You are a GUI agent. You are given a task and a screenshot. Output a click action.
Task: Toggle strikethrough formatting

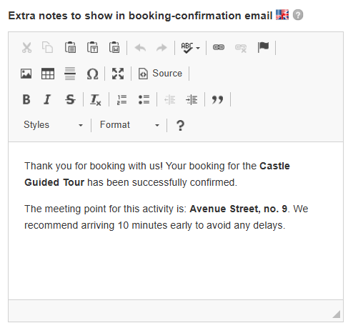coord(70,99)
